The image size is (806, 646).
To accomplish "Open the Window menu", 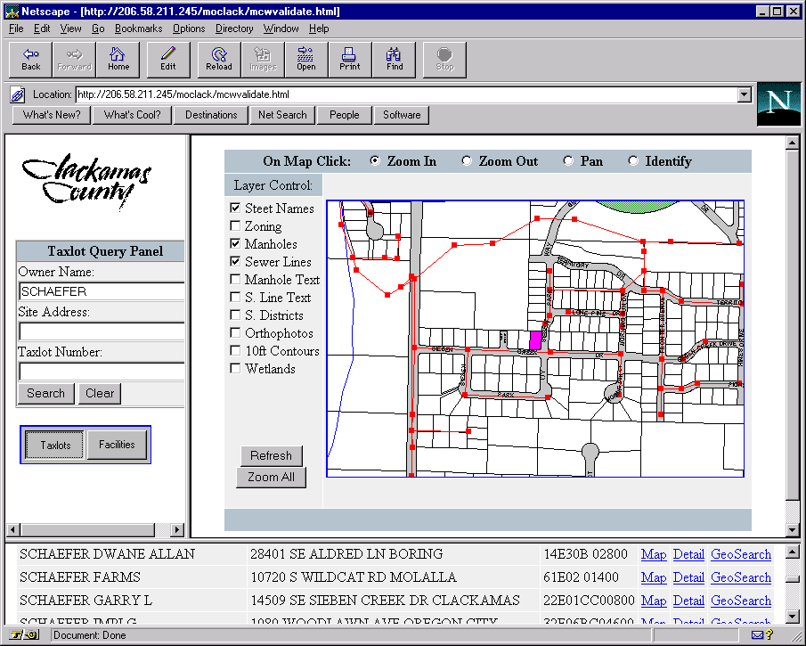I will click(281, 29).
